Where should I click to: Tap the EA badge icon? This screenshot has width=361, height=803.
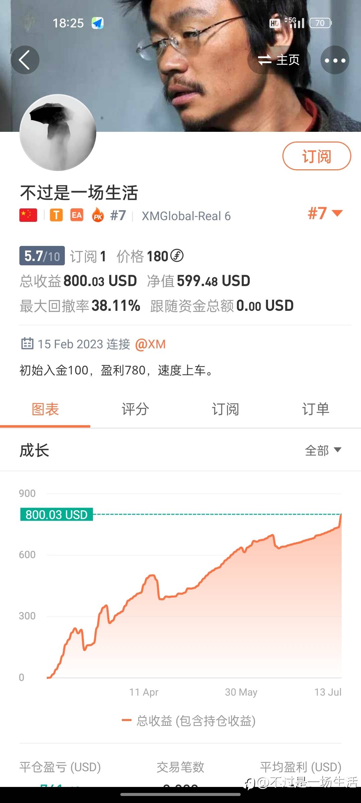(x=77, y=215)
